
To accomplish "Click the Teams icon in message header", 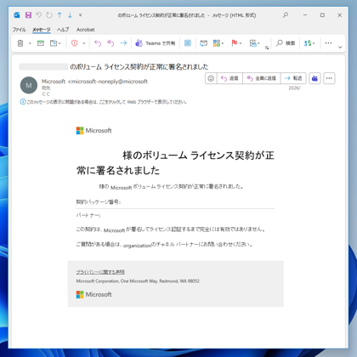I will 314,78.
